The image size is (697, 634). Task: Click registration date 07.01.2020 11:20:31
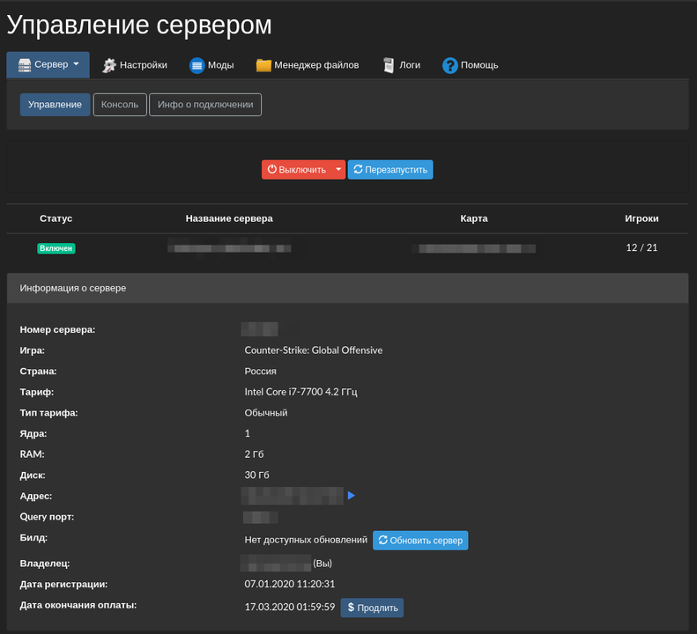click(x=289, y=584)
